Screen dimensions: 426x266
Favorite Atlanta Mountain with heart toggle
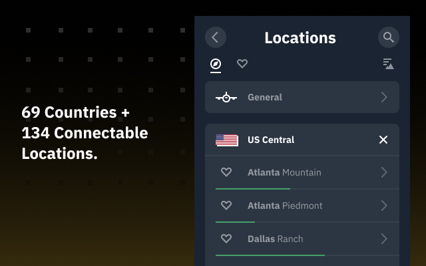226,172
